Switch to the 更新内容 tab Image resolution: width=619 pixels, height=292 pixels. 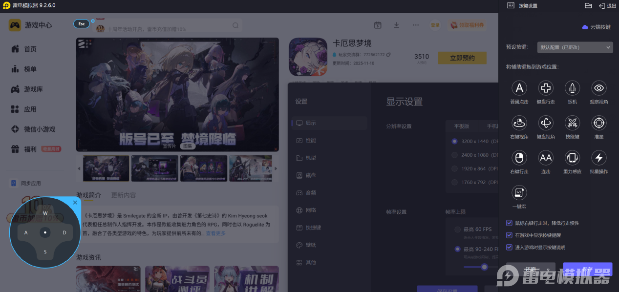(x=124, y=195)
